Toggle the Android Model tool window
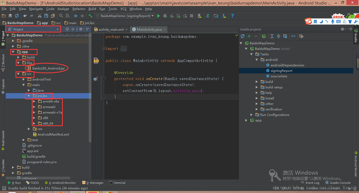 tap(356, 164)
